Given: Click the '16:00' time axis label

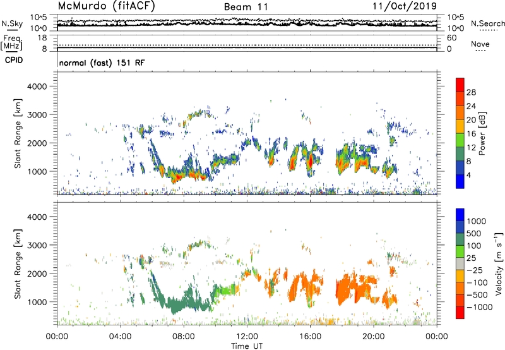Looking at the screenshot, I should 310,337.
